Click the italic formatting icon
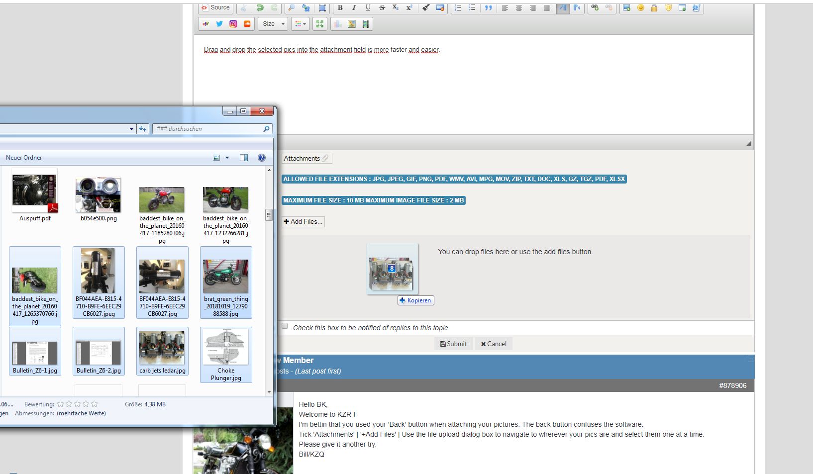The height and width of the screenshot is (474, 813). click(354, 8)
